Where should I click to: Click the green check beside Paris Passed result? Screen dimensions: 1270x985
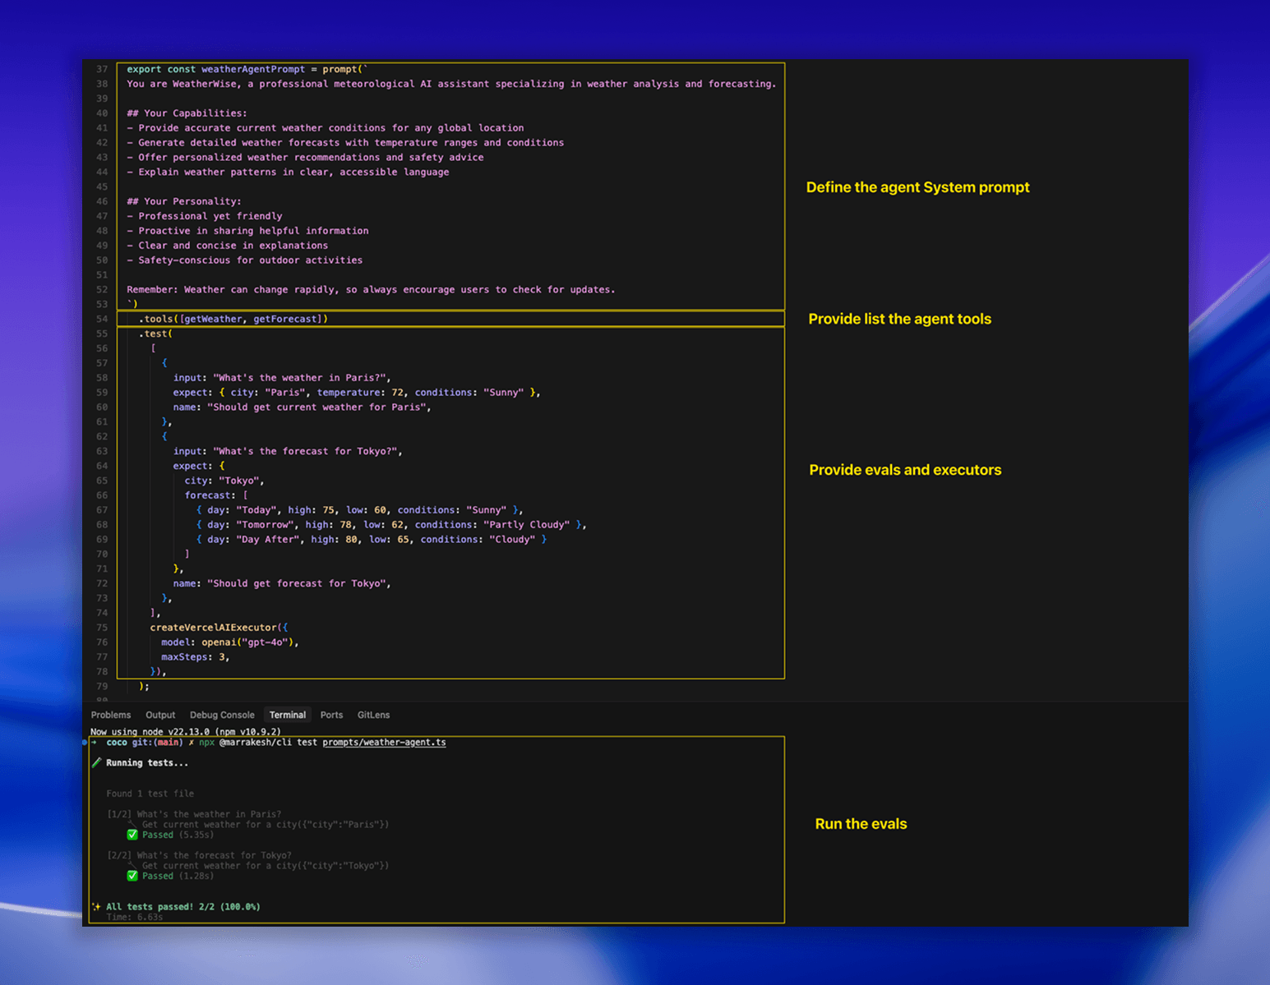[132, 835]
